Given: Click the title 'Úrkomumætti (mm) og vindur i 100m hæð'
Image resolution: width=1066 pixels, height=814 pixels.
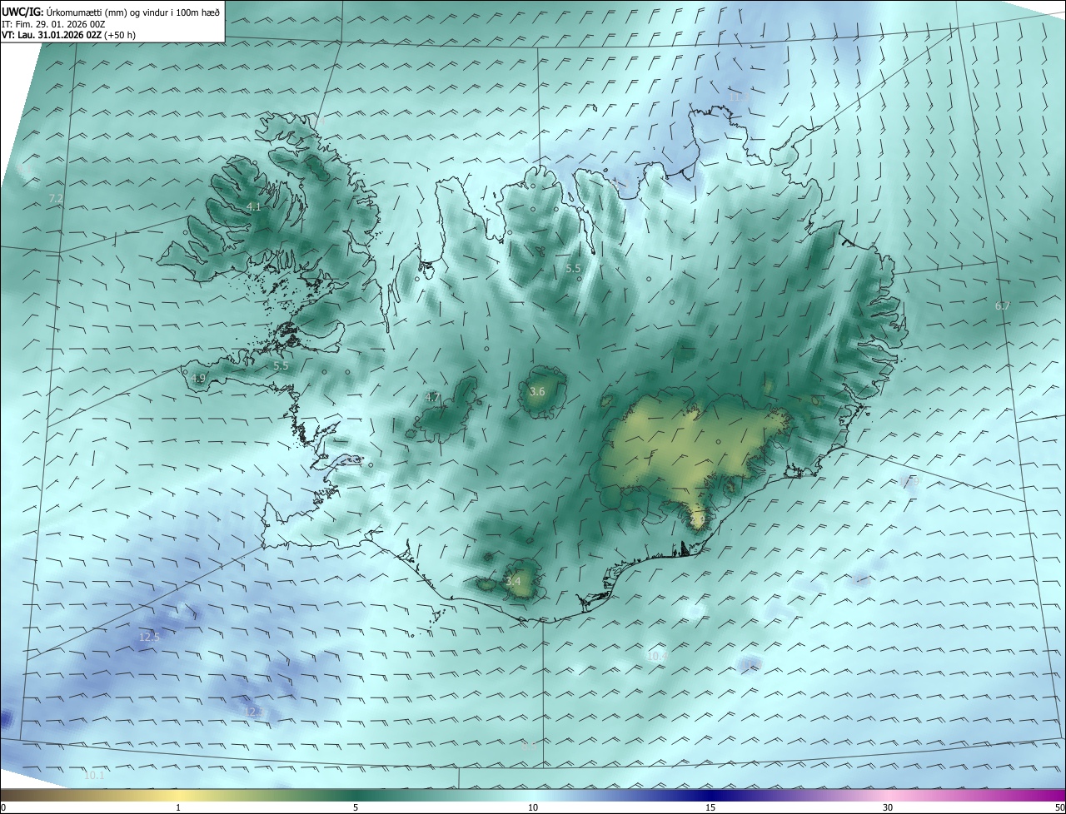Looking at the screenshot, I should click(133, 12).
